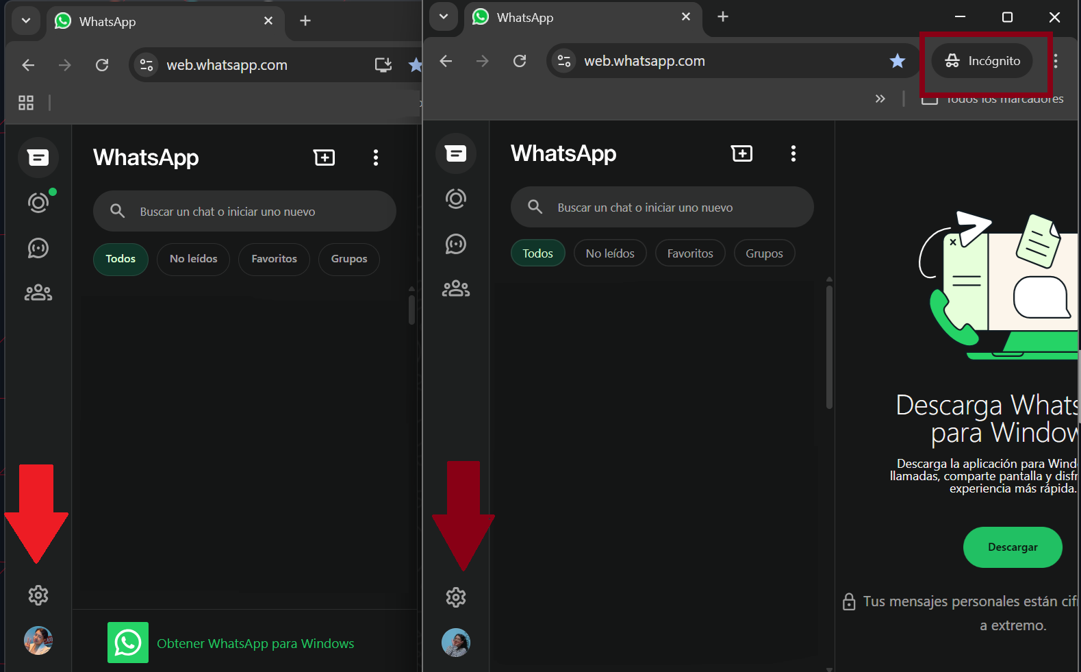The height and width of the screenshot is (672, 1081).
Task: Open WhatsApp three-dot menu in incognito window
Action: 793,153
